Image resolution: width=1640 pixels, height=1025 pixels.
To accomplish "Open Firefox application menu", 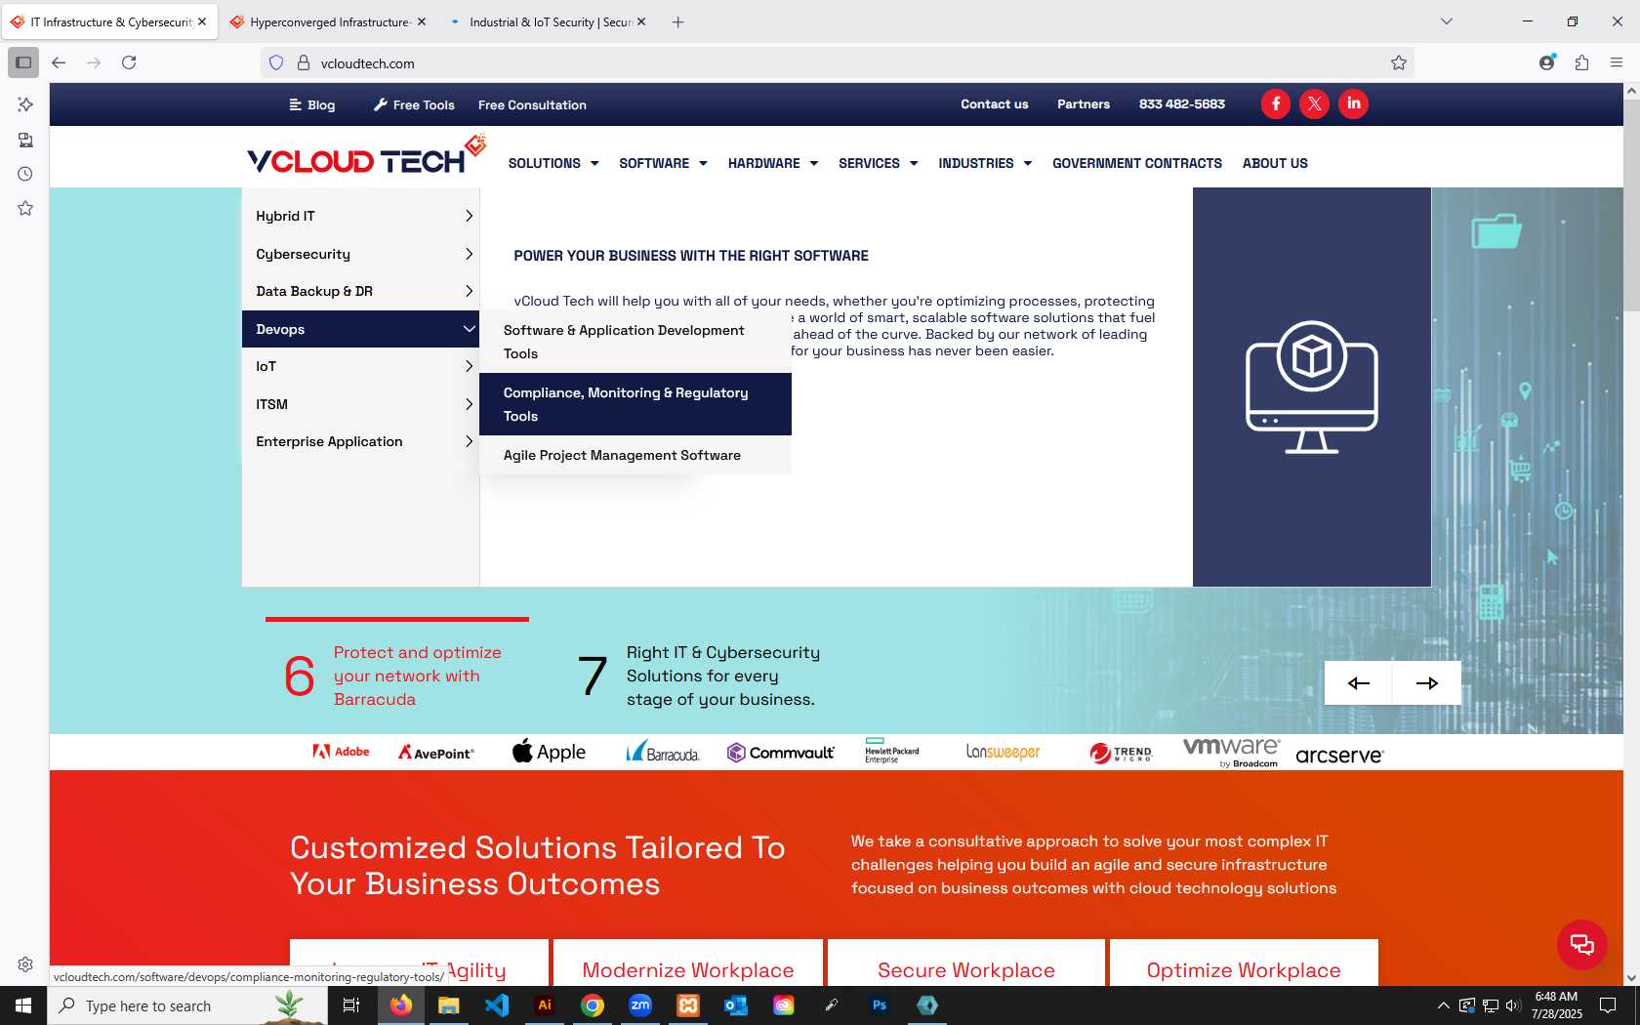I will click(1617, 62).
